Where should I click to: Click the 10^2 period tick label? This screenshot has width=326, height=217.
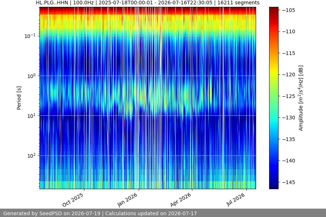32,156
